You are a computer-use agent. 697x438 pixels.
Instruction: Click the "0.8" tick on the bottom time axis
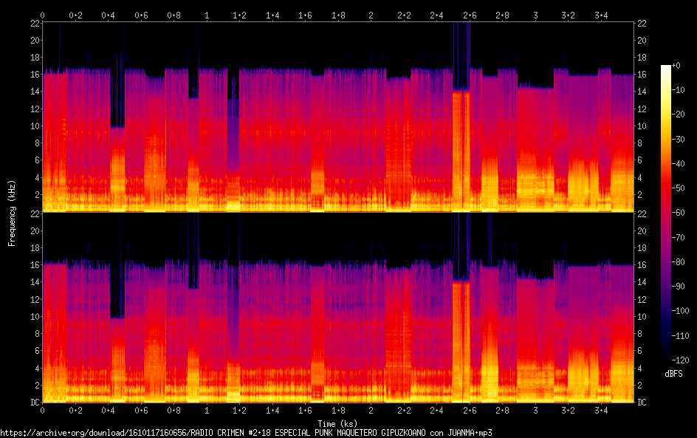point(174,411)
